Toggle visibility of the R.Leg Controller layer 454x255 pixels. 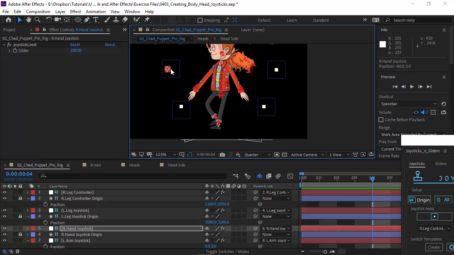tap(5, 192)
